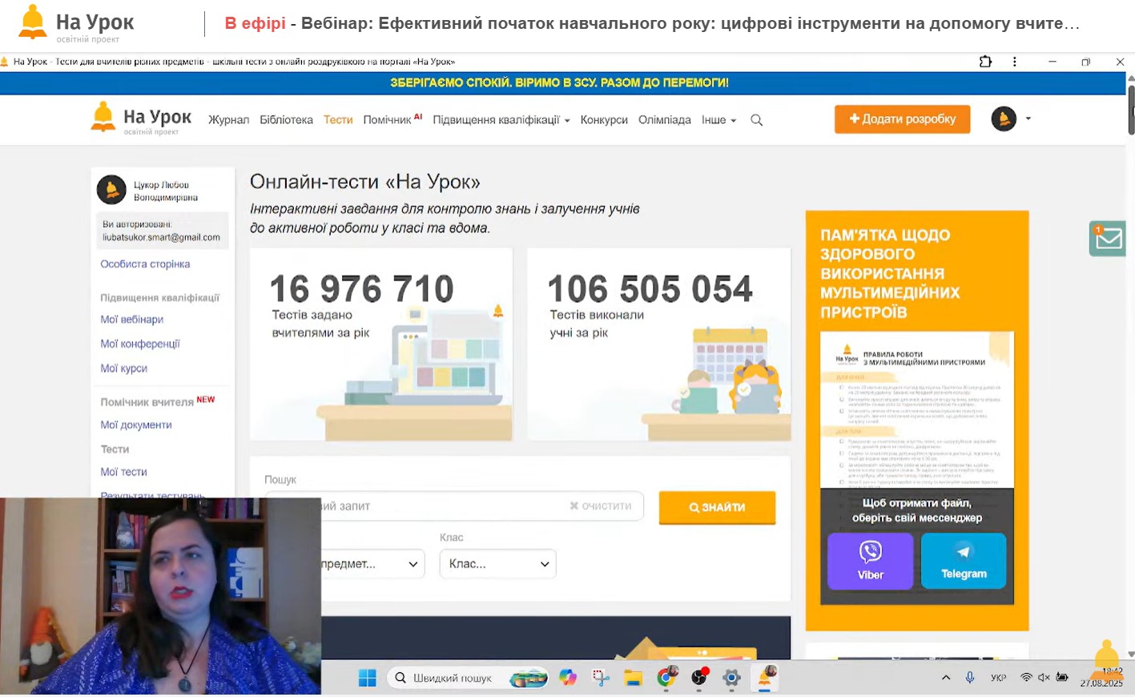Open the Бібліотека navigation item
The height and width of the screenshot is (697, 1135).
coord(286,120)
